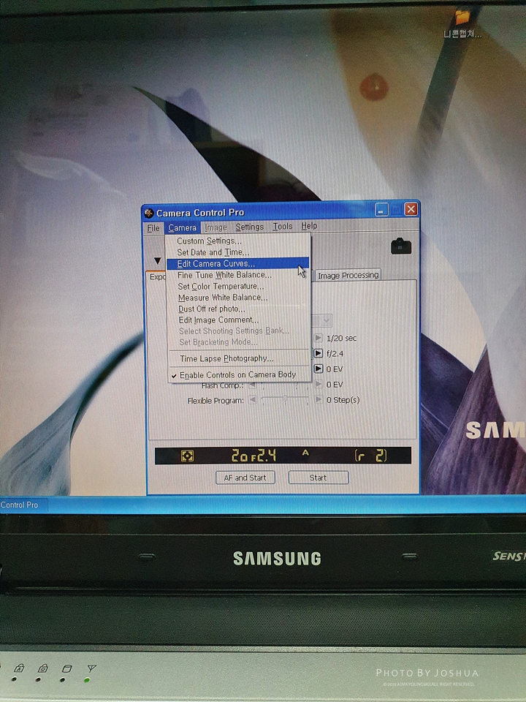
Task: Click Control Pro taskbar button
Action: click(x=23, y=505)
